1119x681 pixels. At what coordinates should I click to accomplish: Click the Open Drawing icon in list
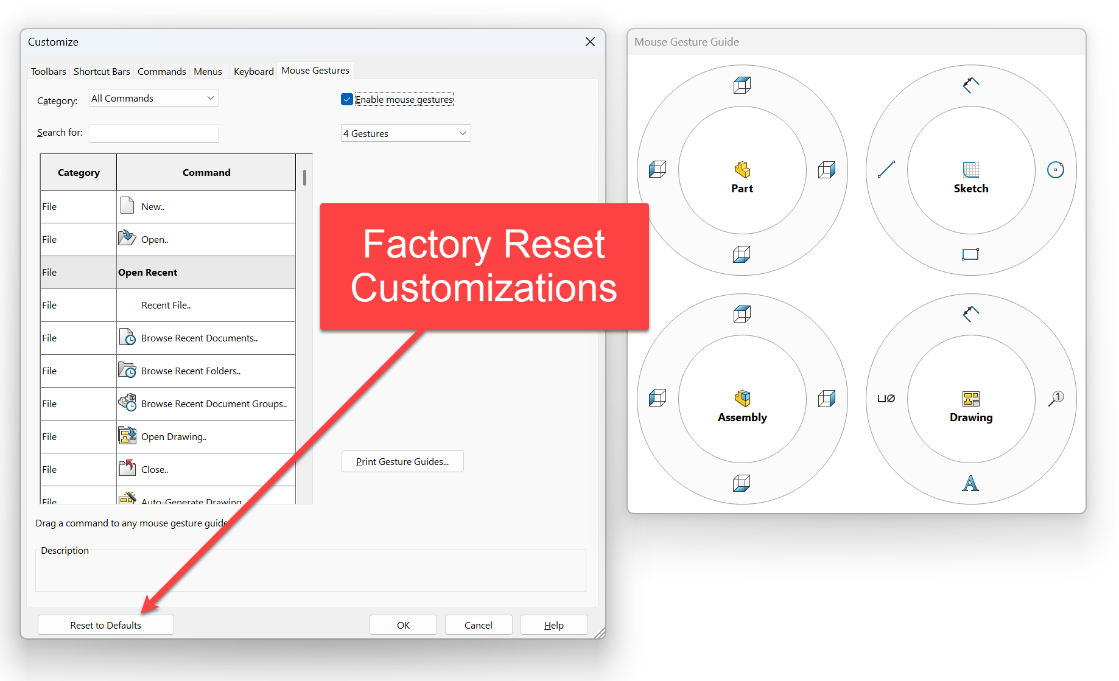pyautogui.click(x=127, y=435)
